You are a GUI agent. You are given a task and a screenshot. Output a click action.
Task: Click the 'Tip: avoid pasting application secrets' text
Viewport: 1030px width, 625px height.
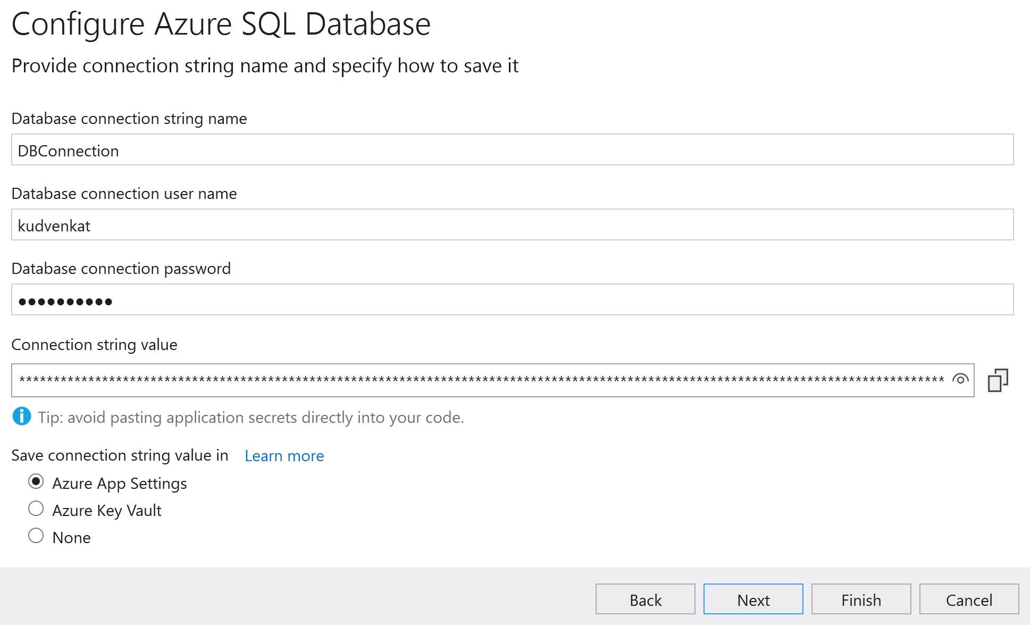coord(251,418)
